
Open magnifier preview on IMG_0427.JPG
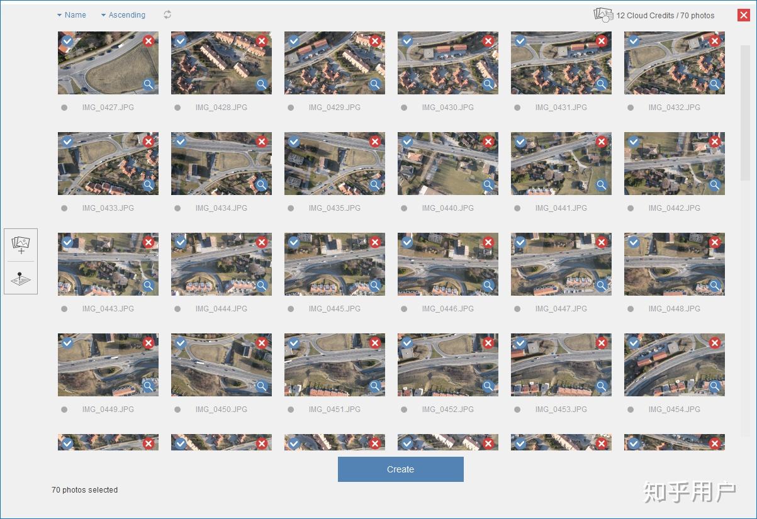pyautogui.click(x=149, y=84)
